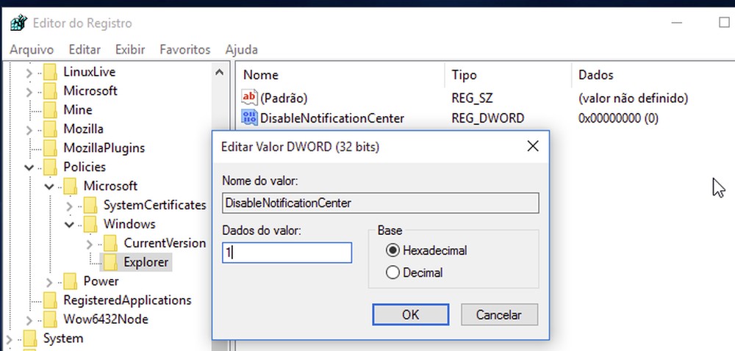Screen dimensions: 735x351
Task: Click the CurrentVersion folder icon
Action: 110,243
